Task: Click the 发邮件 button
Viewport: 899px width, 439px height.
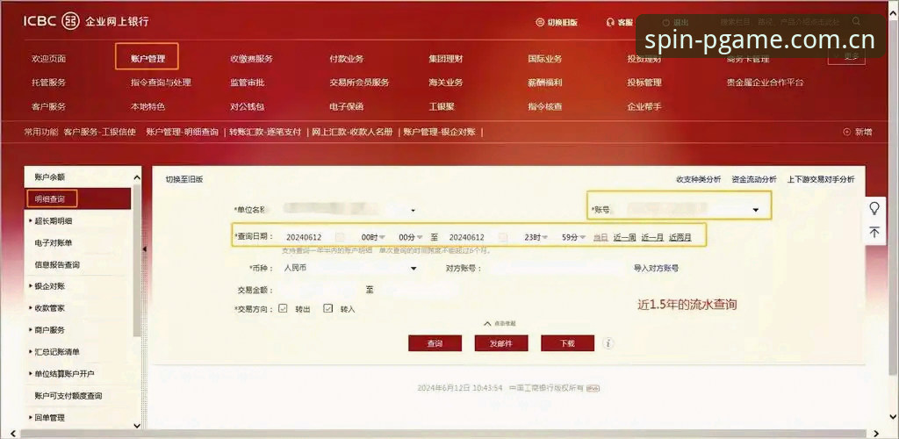Action: coord(501,343)
